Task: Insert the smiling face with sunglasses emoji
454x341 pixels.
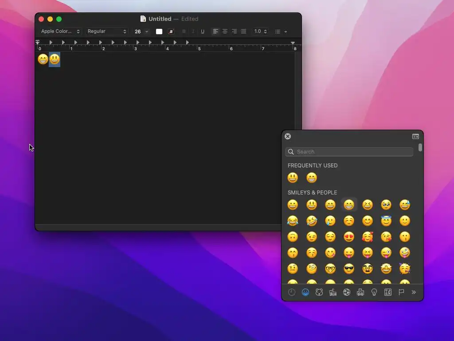Action: point(349,269)
